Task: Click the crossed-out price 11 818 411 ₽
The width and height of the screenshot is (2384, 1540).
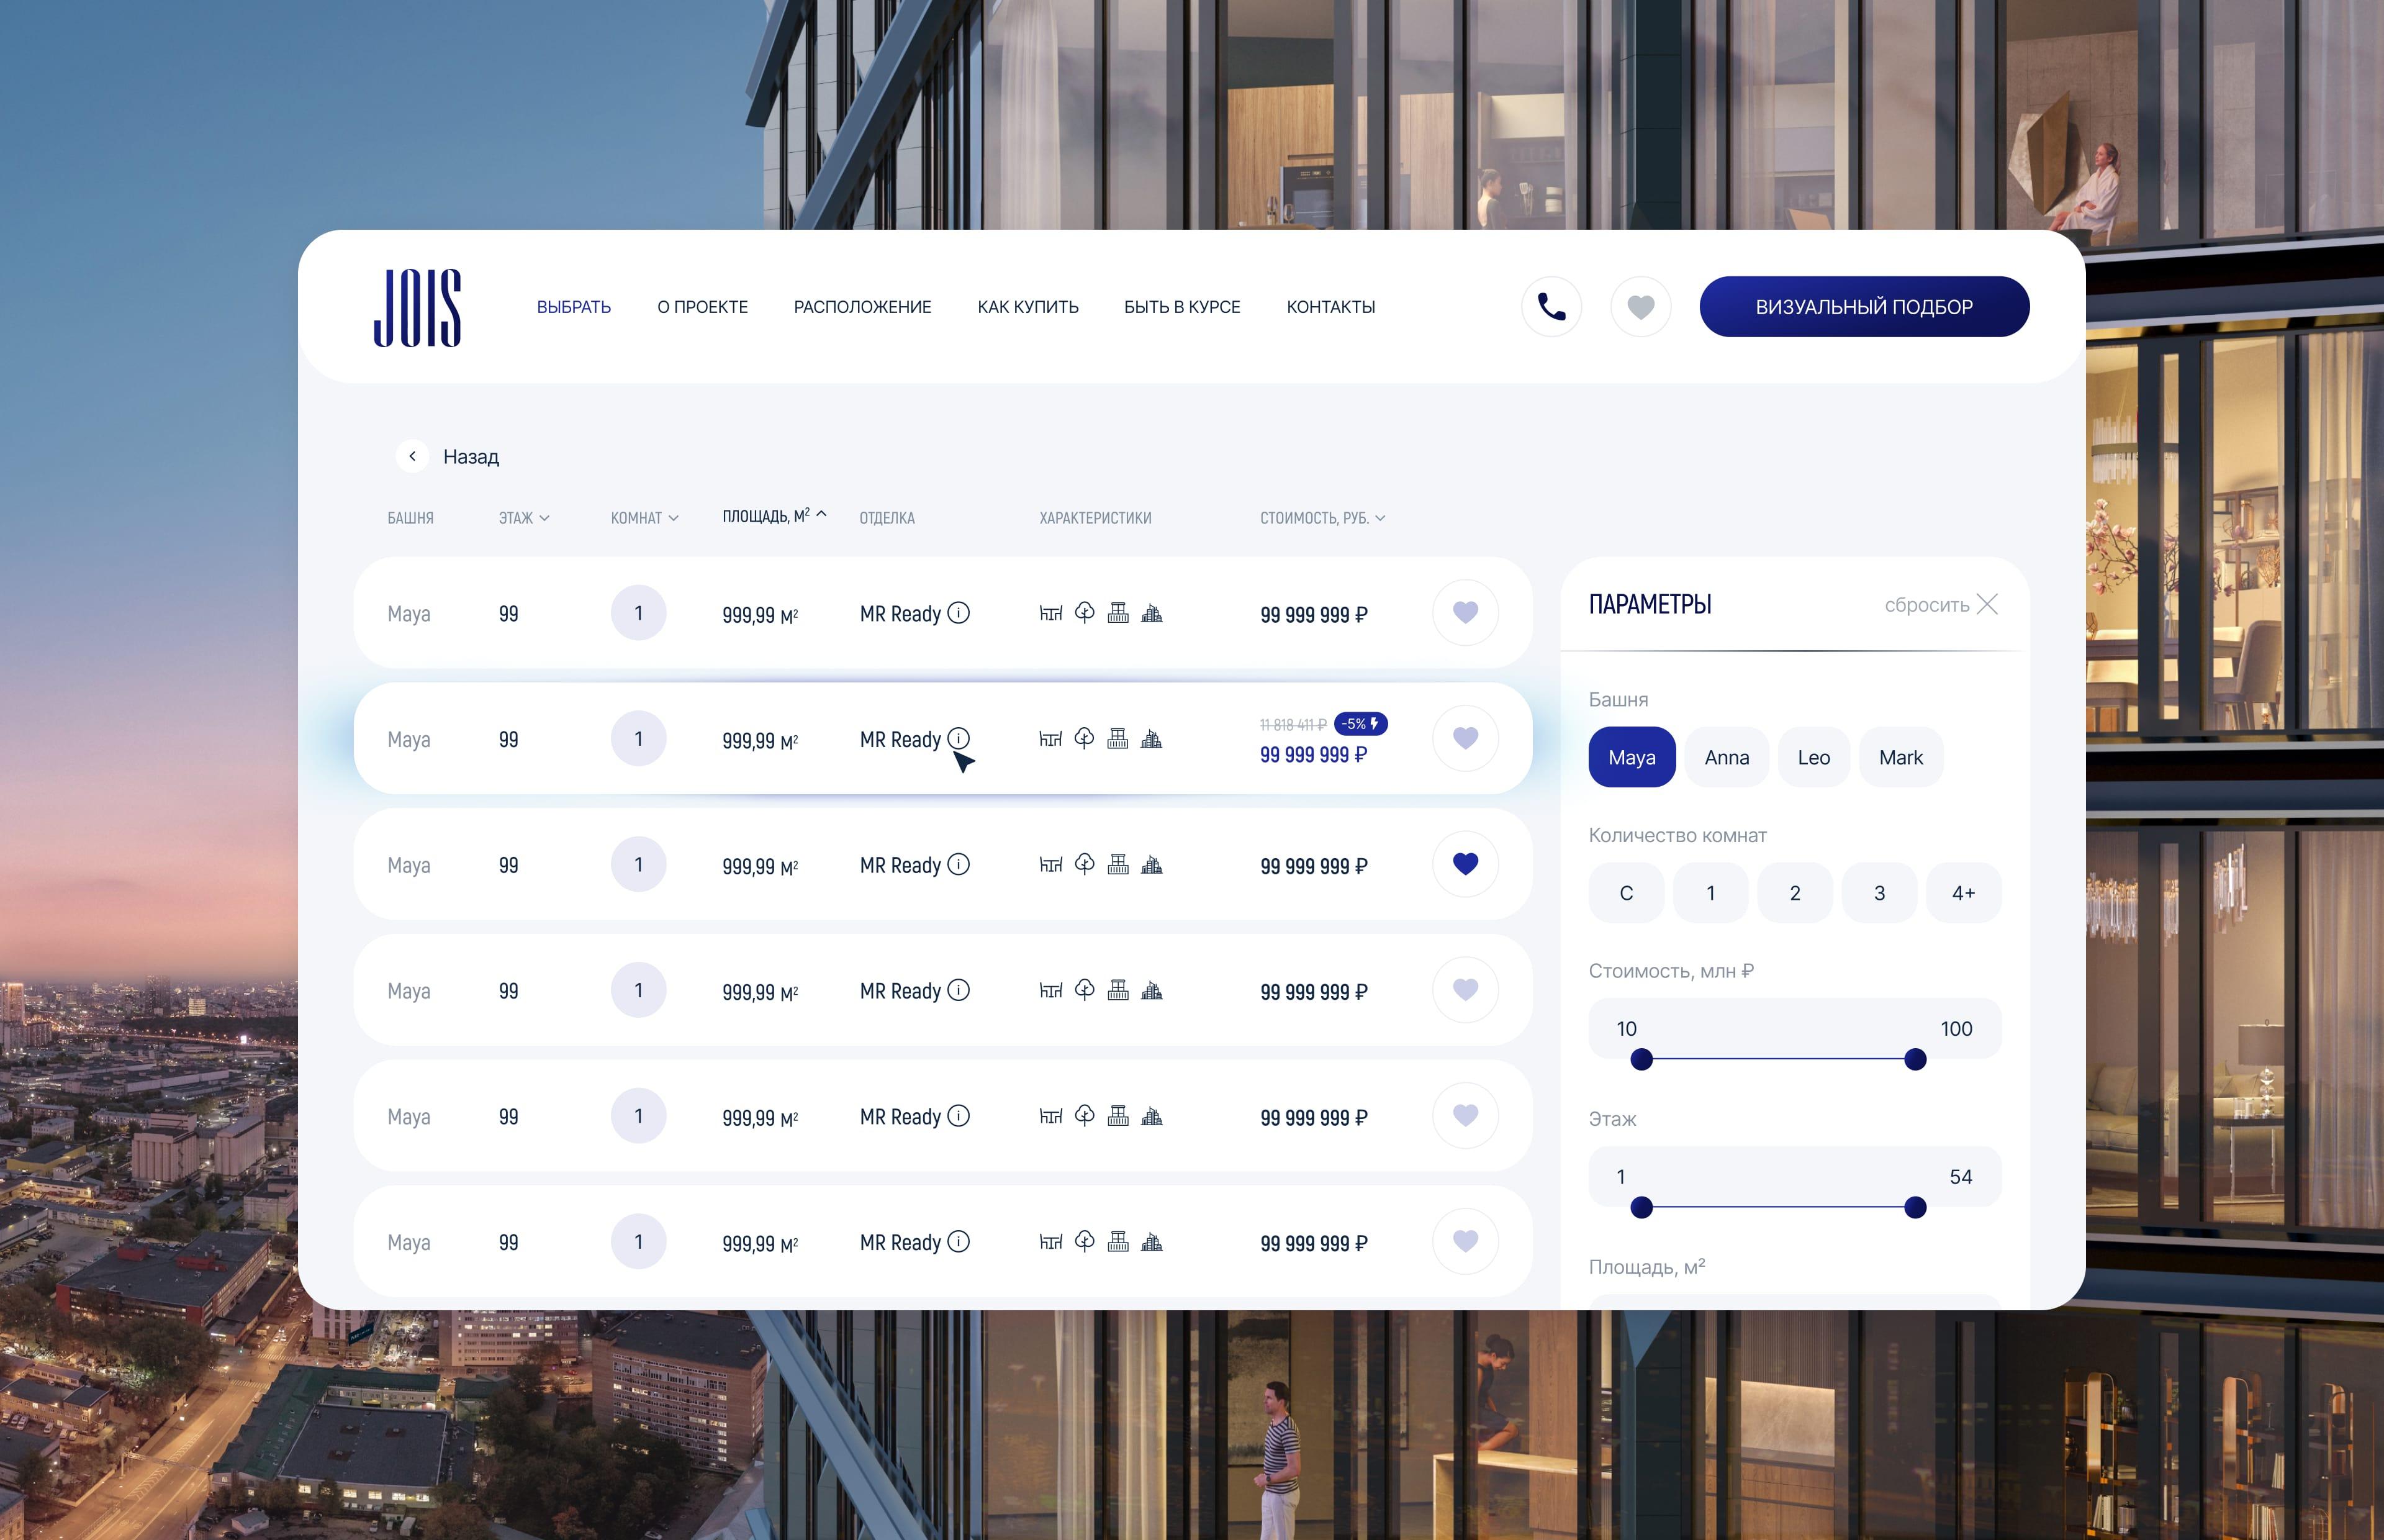Action: coord(1293,724)
